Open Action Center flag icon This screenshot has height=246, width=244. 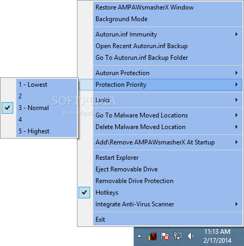[x=164, y=236]
